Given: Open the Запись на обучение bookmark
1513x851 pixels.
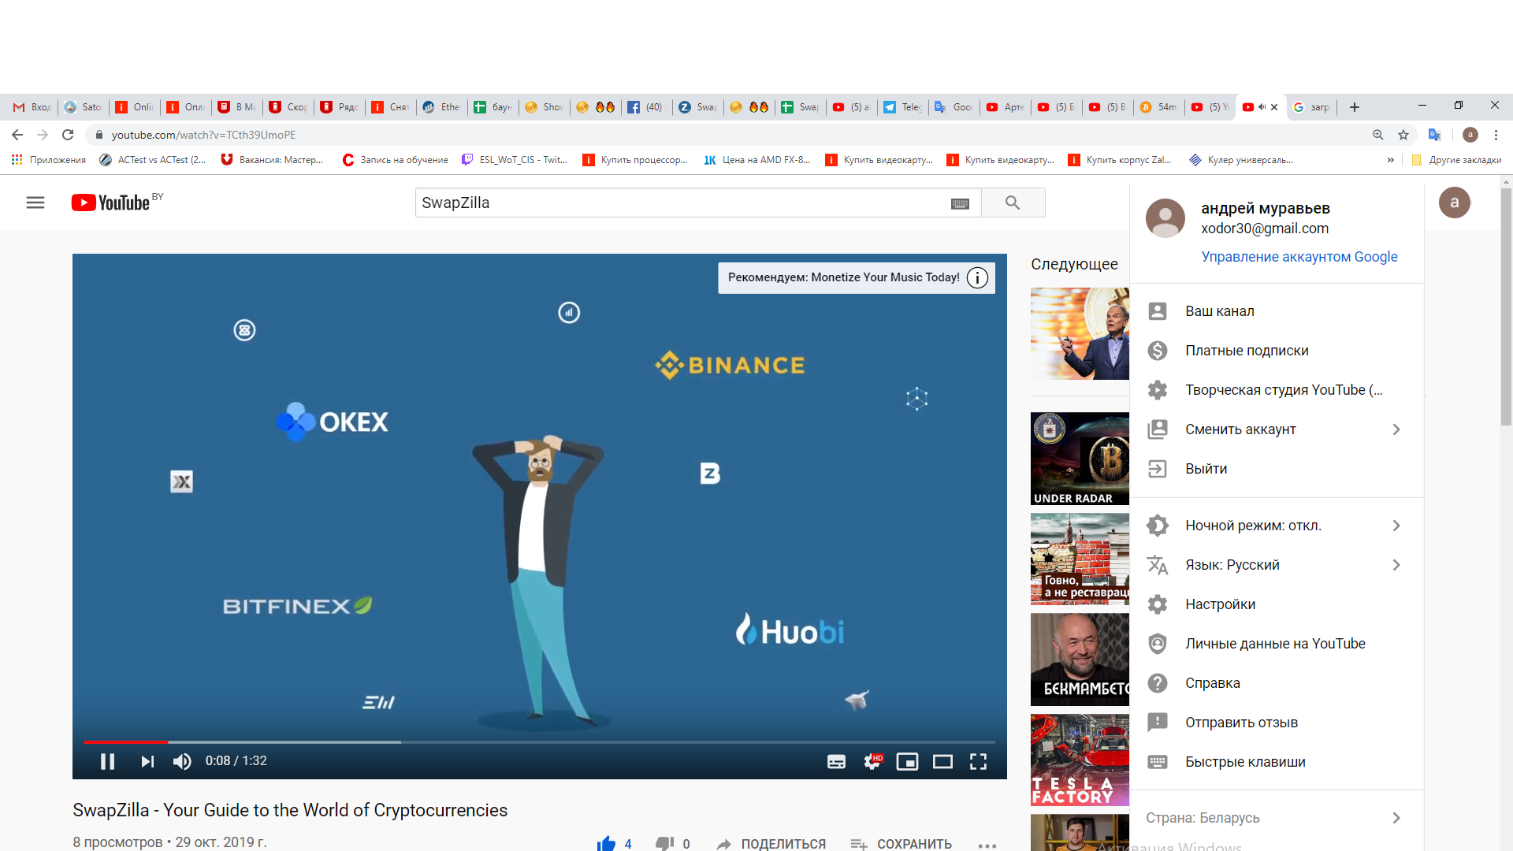Looking at the screenshot, I should (396, 160).
